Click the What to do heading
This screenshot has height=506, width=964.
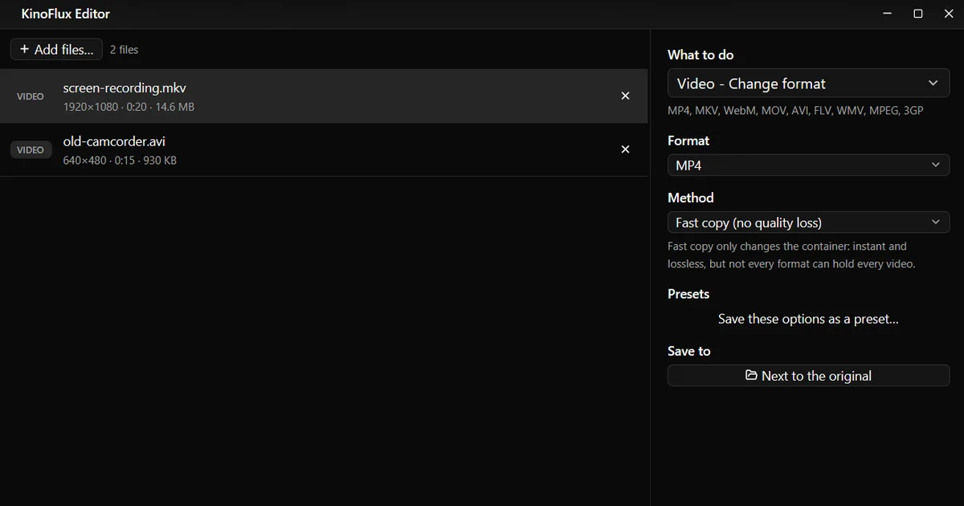[x=701, y=55]
